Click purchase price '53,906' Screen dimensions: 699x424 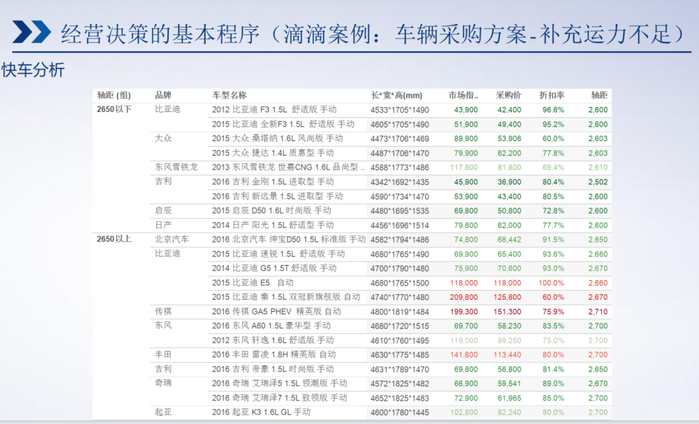point(509,139)
